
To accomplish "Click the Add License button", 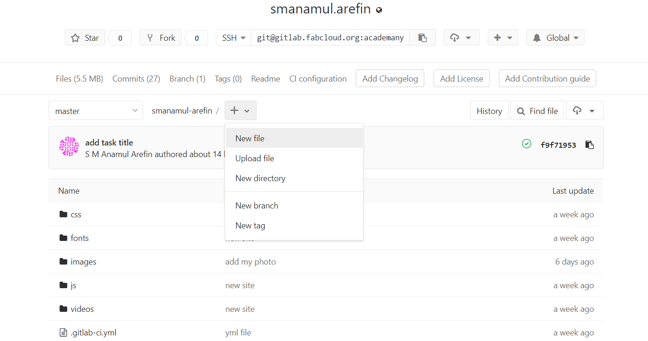I will click(461, 79).
